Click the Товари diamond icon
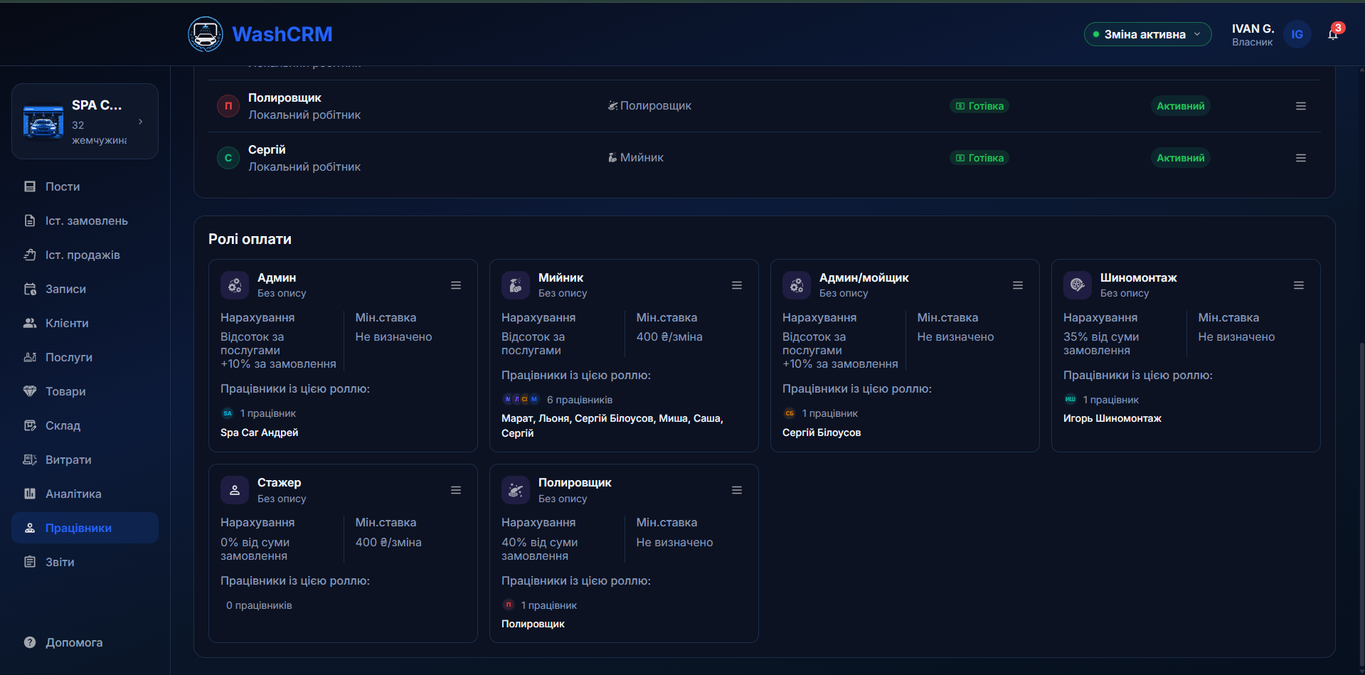Image resolution: width=1365 pixels, height=675 pixels. coord(30,391)
